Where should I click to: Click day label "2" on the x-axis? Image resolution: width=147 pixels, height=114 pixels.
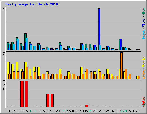point(14,111)
